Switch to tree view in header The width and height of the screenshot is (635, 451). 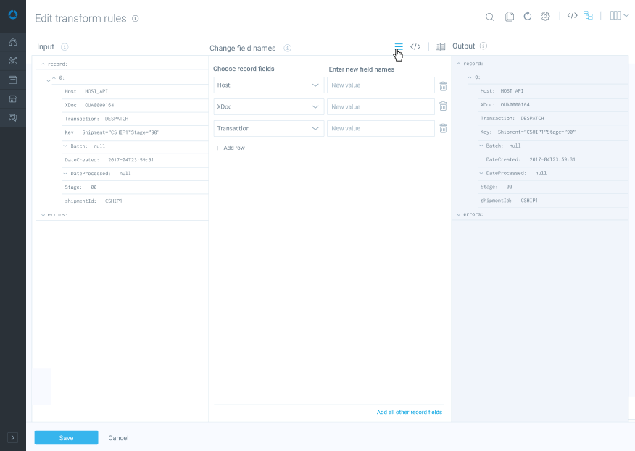click(589, 16)
